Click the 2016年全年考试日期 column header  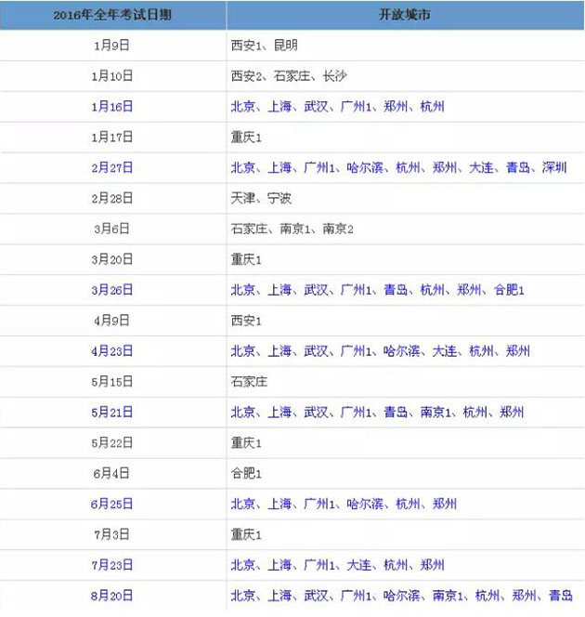(x=112, y=16)
